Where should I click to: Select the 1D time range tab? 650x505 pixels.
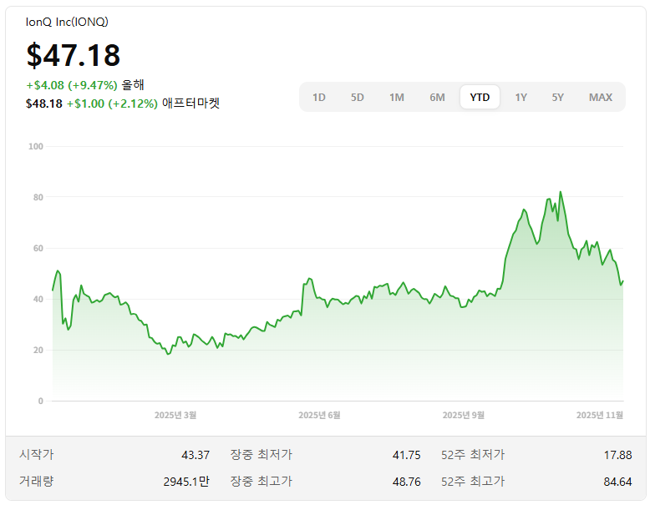click(319, 98)
